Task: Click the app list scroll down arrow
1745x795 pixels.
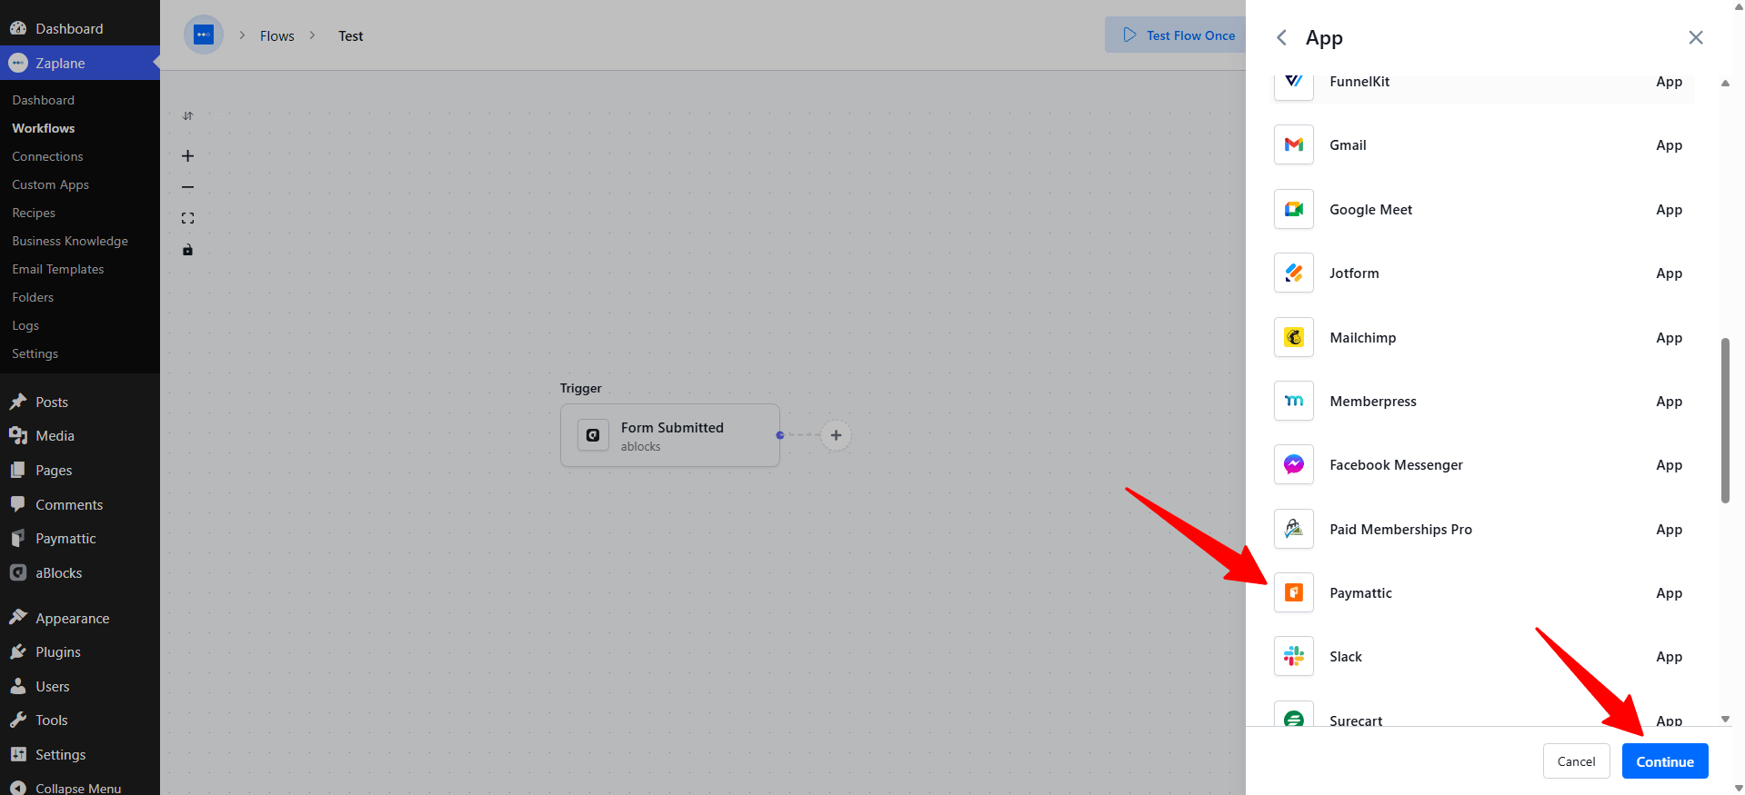Action: [x=1725, y=720]
